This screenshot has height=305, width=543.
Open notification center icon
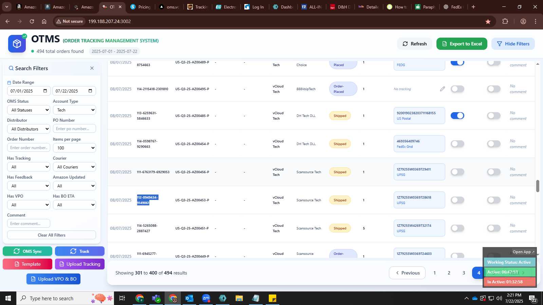coord(532,298)
